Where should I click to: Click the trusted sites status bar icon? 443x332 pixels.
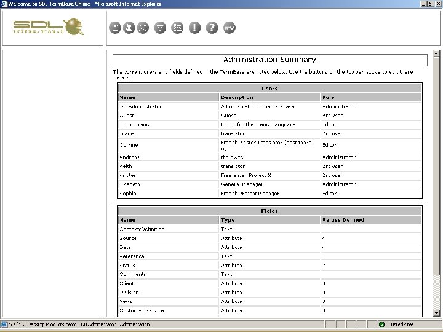(x=381, y=325)
